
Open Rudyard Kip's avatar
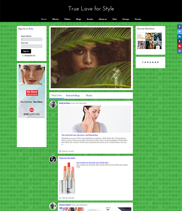pyautogui.click(x=53, y=105)
